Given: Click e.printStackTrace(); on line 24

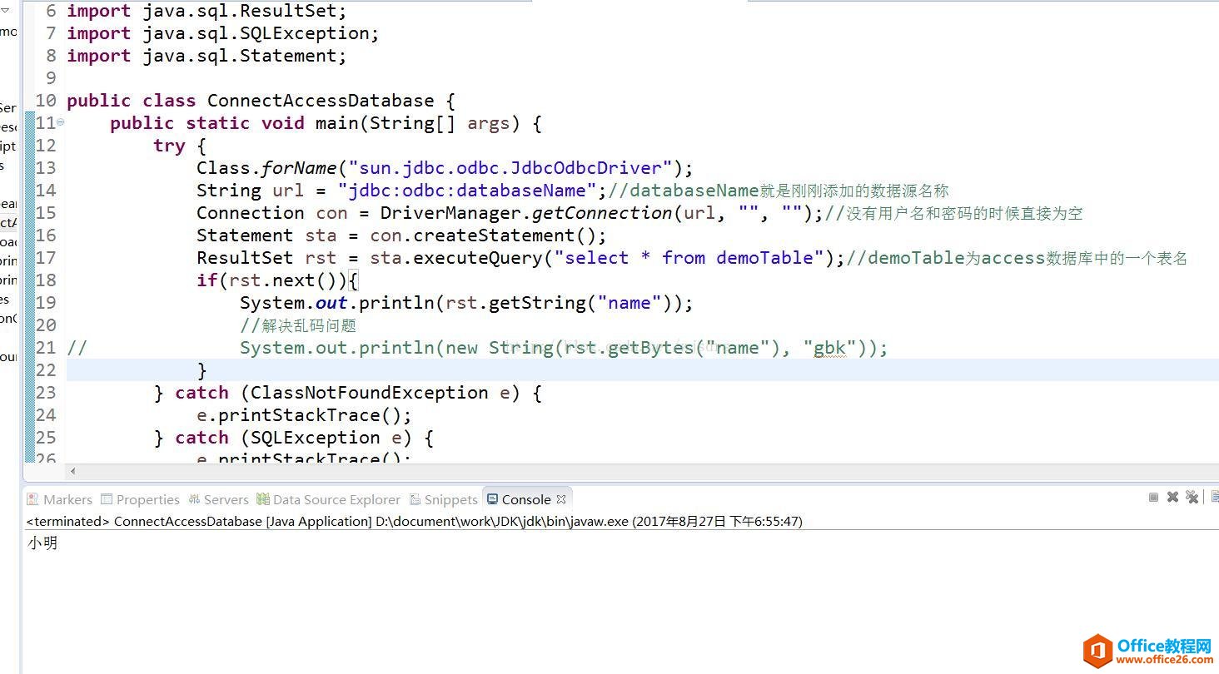Looking at the screenshot, I should coord(304,415).
